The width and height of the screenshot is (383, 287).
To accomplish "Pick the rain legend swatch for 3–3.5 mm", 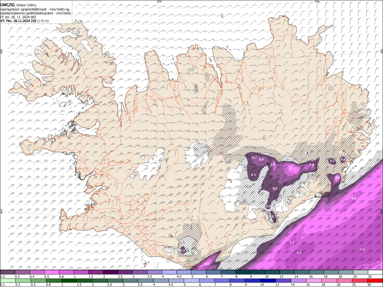I will click(x=130, y=281).
